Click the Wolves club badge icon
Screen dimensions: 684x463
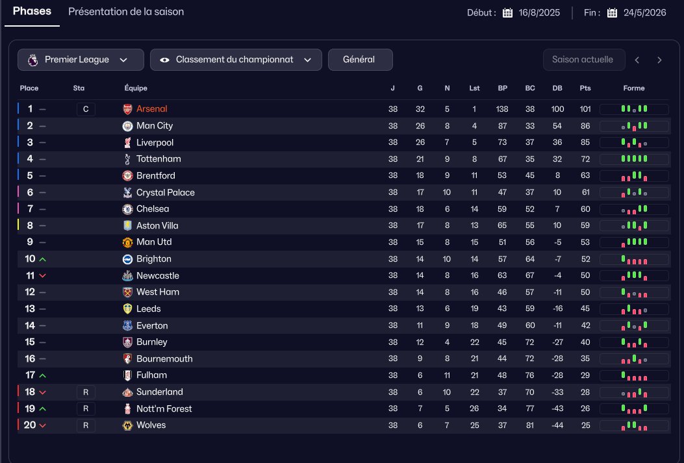127,425
